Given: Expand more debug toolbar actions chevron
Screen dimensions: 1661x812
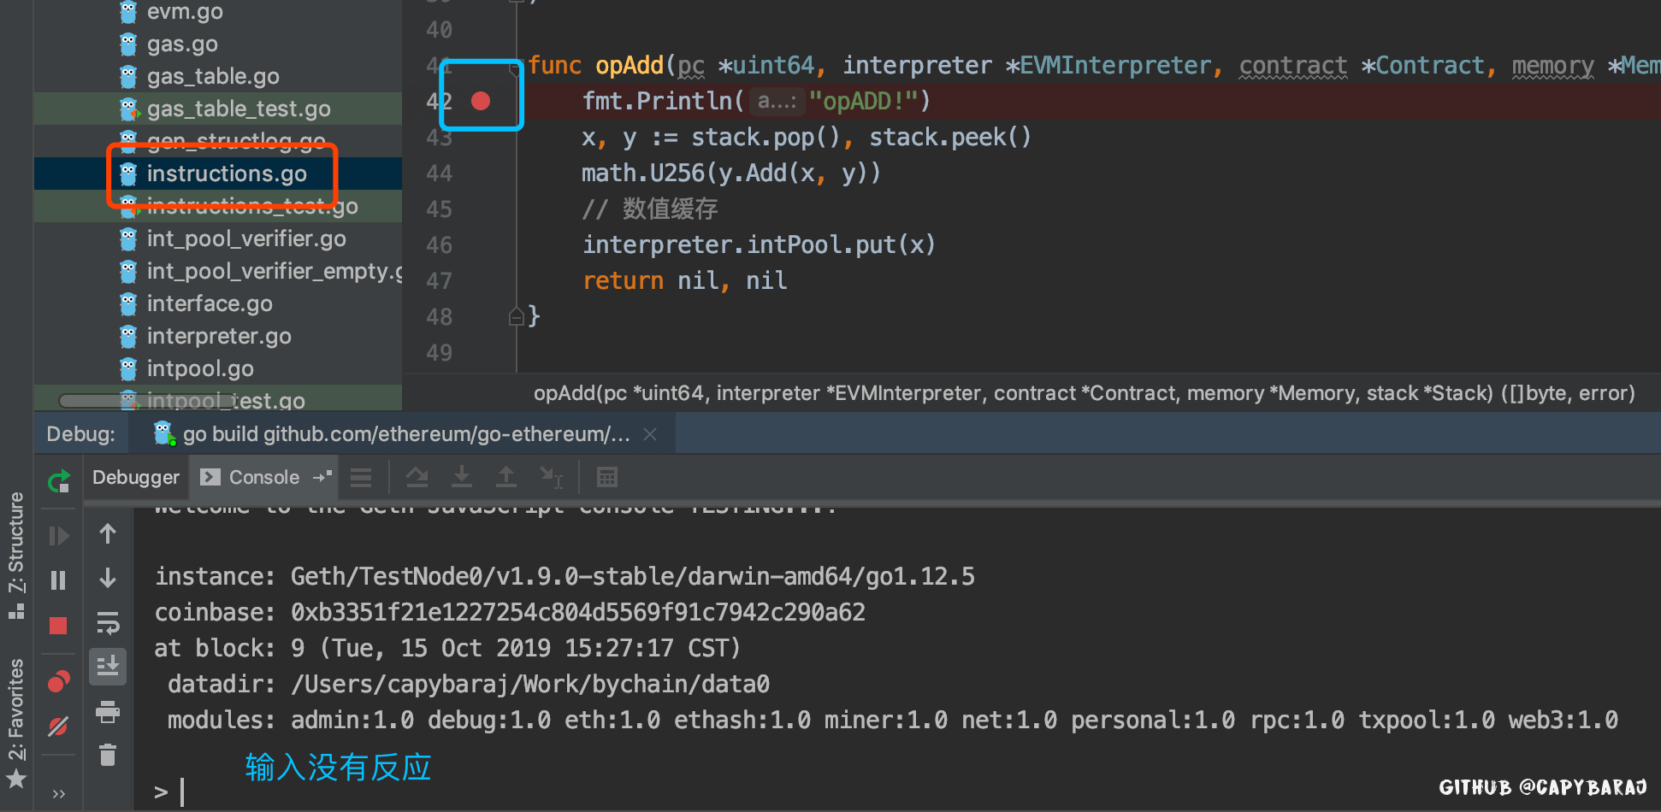Looking at the screenshot, I should click(58, 793).
